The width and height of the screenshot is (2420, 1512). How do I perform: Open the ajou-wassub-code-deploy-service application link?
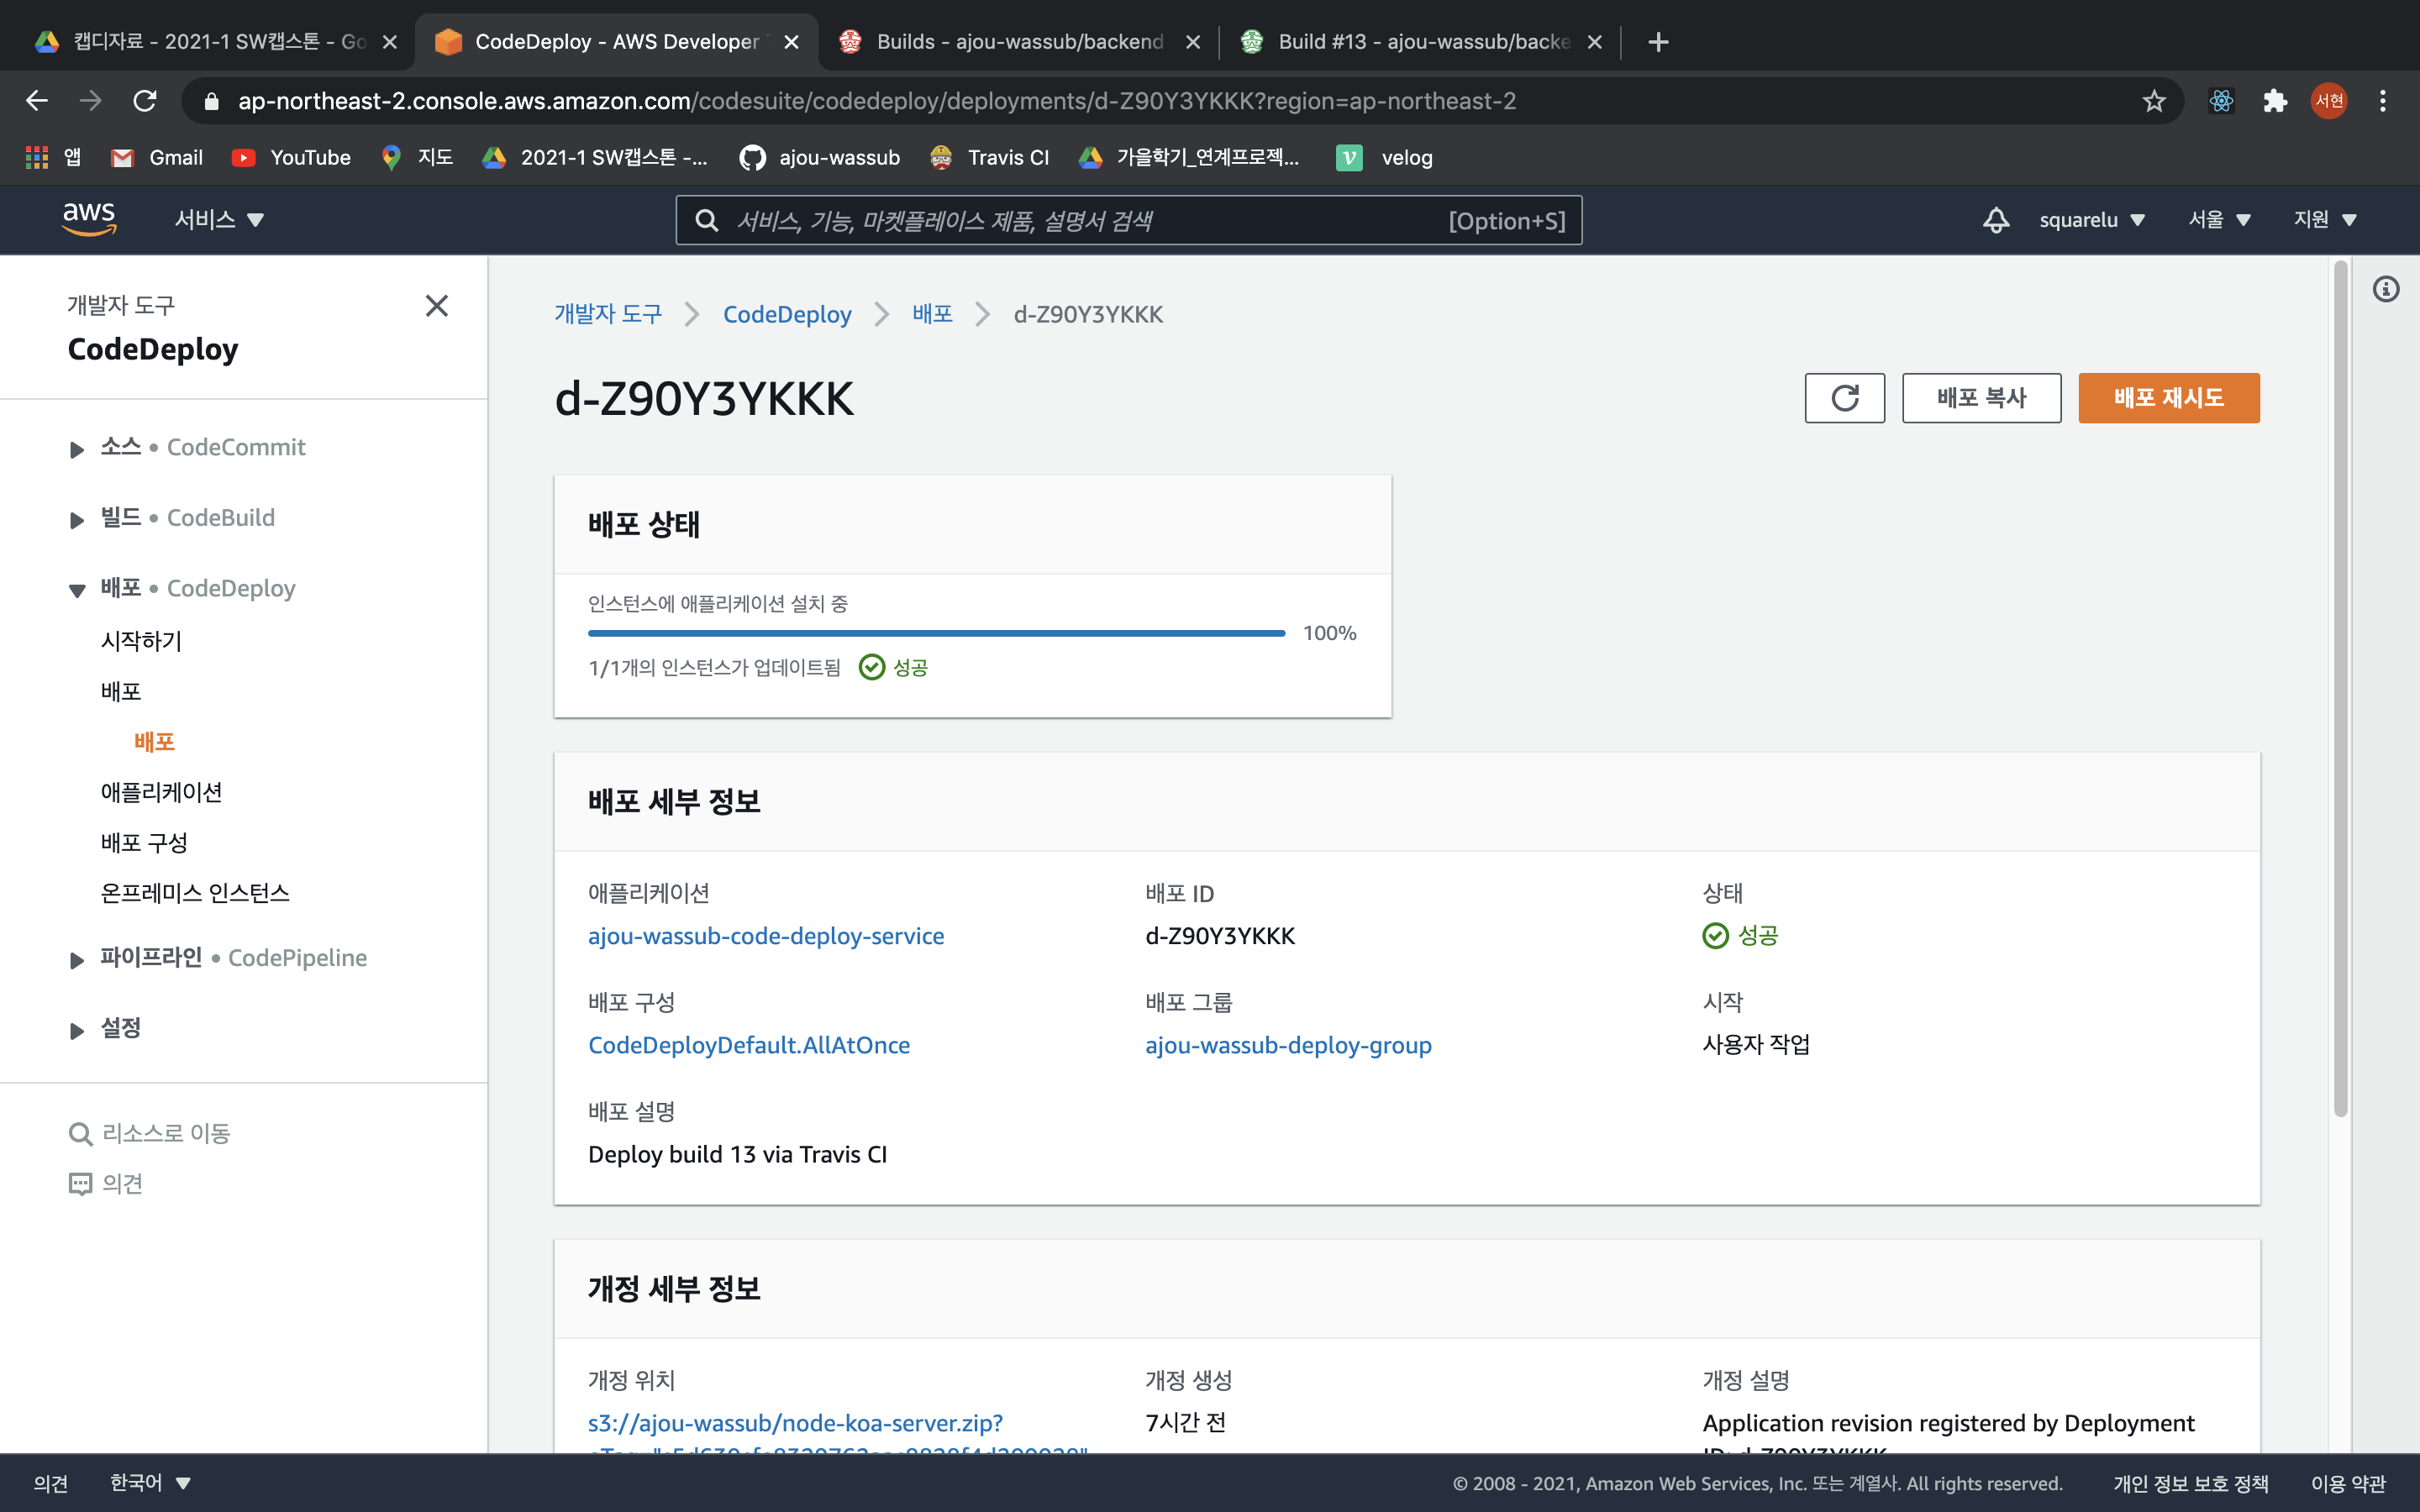click(766, 935)
